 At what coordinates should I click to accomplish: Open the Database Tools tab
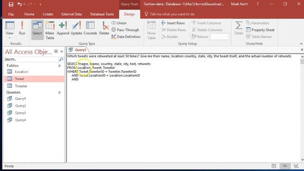pos(102,14)
